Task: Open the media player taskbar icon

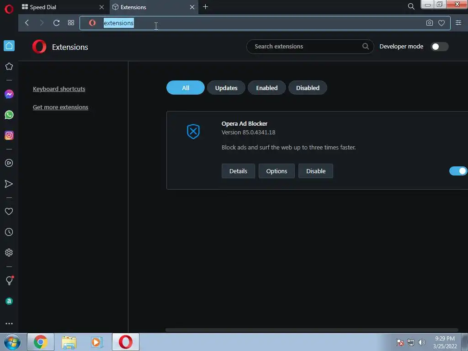Action: pyautogui.click(x=97, y=342)
